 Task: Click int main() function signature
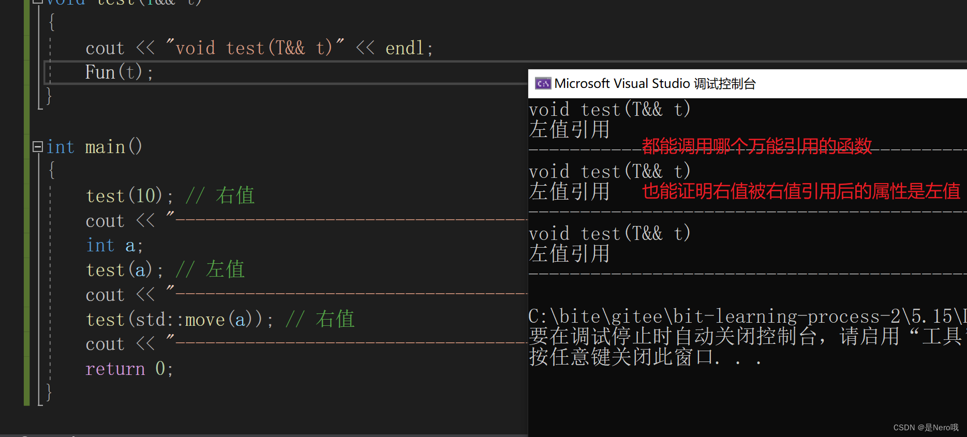pos(94,147)
